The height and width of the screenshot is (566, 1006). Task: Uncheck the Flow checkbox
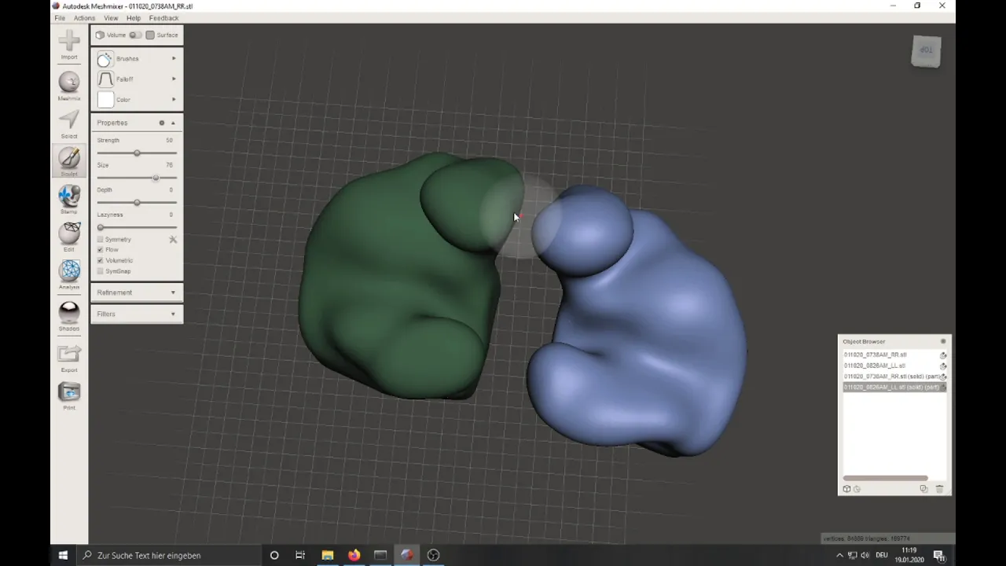(x=100, y=250)
